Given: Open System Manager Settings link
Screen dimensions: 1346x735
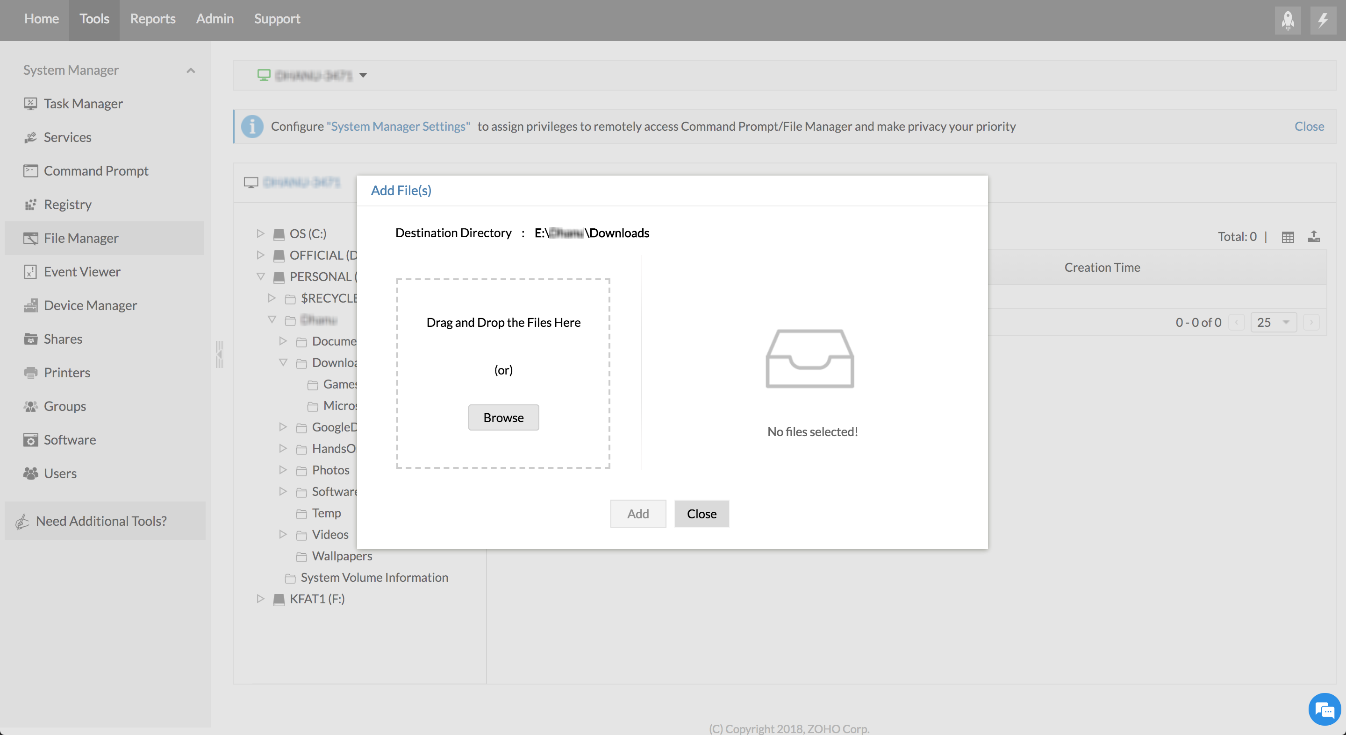Looking at the screenshot, I should coord(398,127).
